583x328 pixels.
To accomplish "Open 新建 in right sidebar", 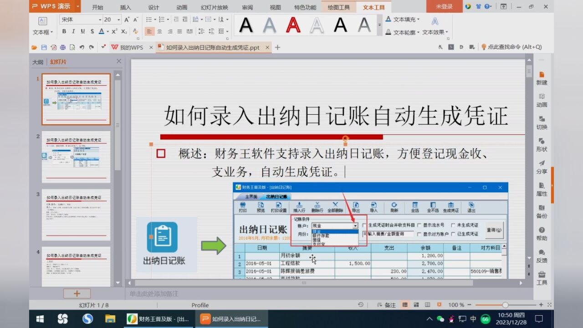I will click(x=542, y=78).
